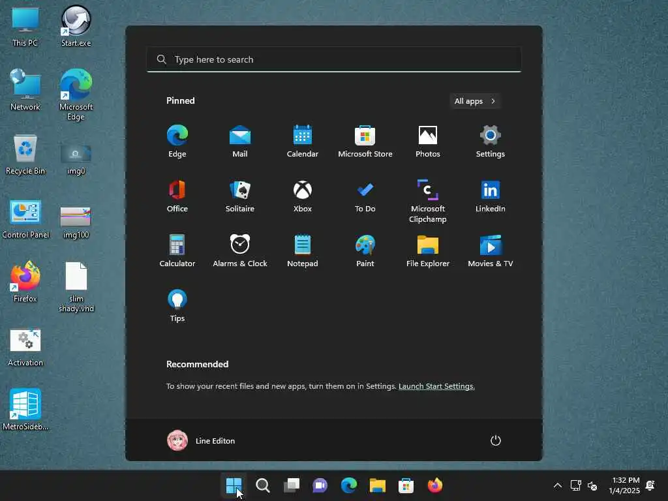
Task: Click the network icon in system tray
Action: (x=575, y=485)
